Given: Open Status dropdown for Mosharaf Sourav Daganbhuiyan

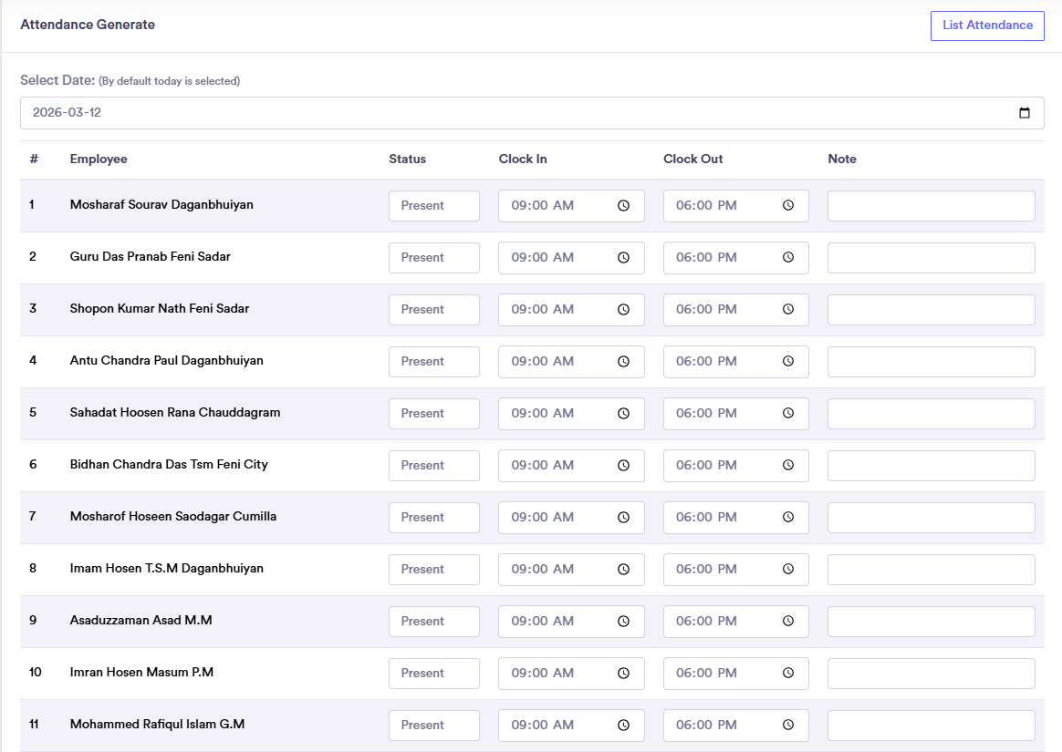Looking at the screenshot, I should (434, 206).
